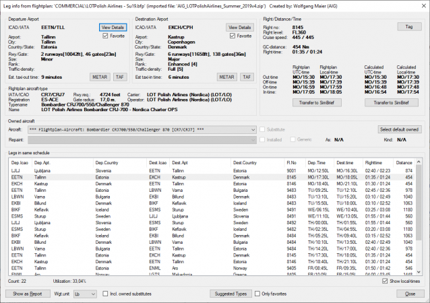This screenshot has width=430, height=303.
Task: Toggle the Favorite checkbox for Tallinn departure airport
Action: (x=105, y=36)
